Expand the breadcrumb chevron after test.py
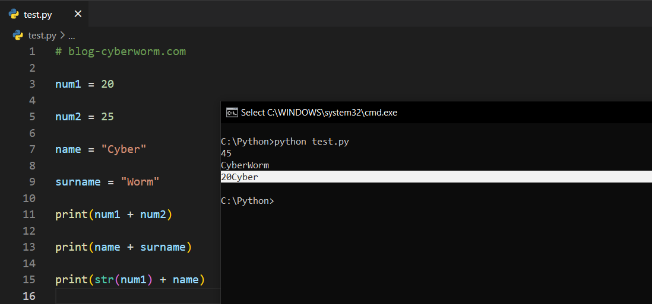This screenshot has height=304, width=652. click(62, 35)
